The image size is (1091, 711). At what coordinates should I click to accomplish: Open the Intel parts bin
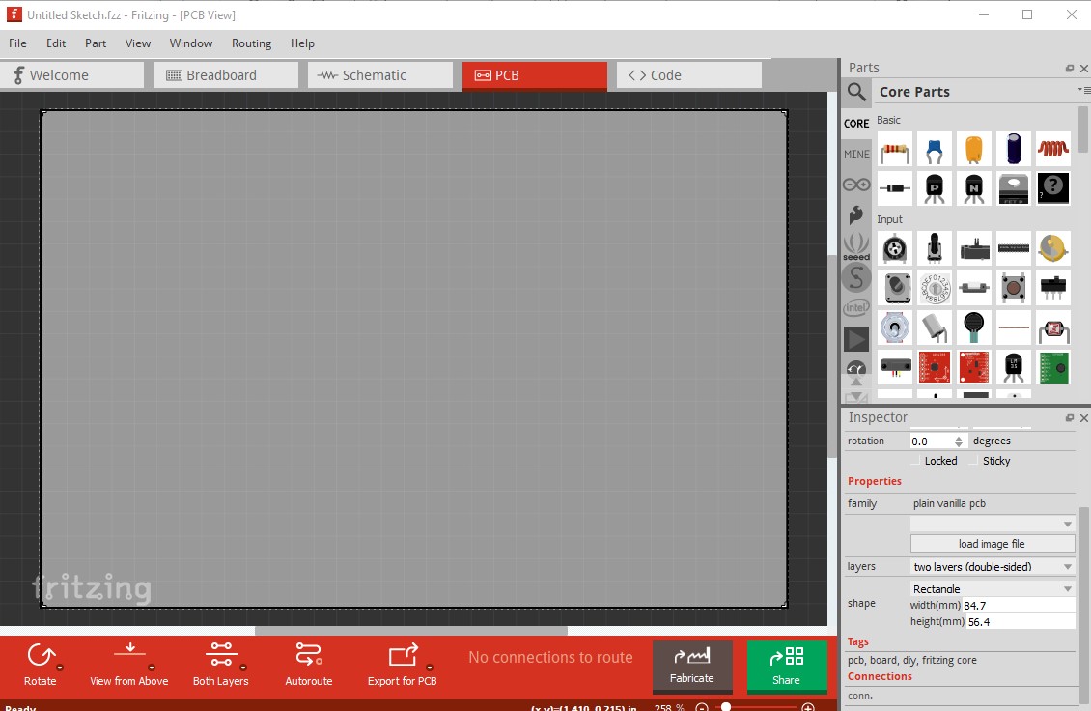coord(856,308)
